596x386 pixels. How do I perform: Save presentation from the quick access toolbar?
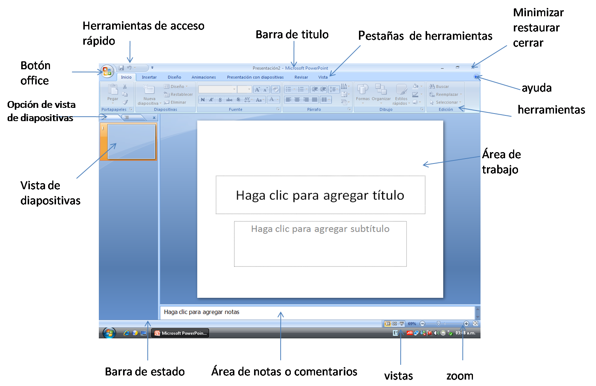121,68
